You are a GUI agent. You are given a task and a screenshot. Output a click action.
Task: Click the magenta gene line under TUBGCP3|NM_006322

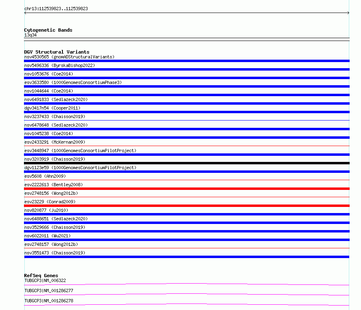click(187, 284)
